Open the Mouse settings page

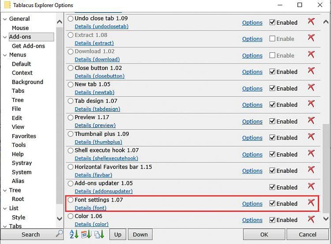20,28
